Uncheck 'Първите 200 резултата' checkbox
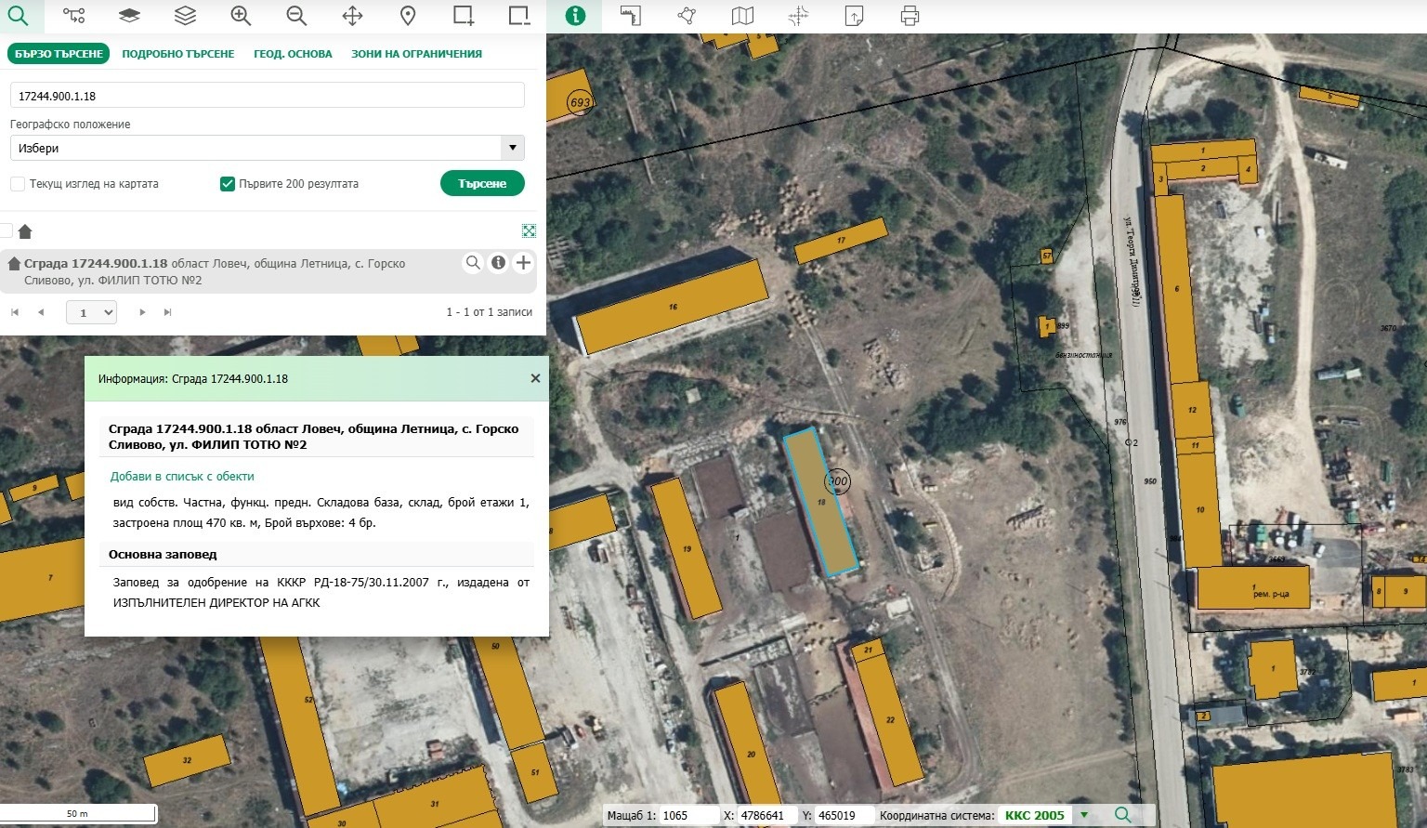 [x=227, y=184]
